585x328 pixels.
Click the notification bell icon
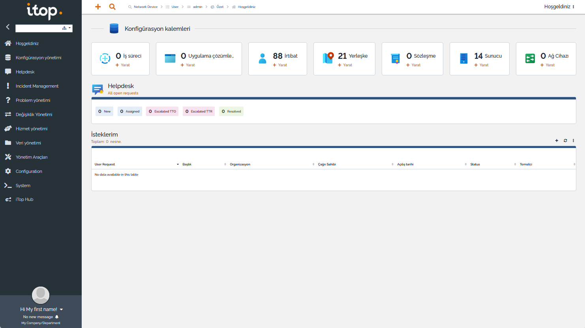click(57, 317)
